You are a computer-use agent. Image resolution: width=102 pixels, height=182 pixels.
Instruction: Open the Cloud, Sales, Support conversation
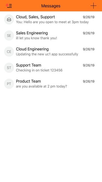pyautogui.click(x=51, y=20)
